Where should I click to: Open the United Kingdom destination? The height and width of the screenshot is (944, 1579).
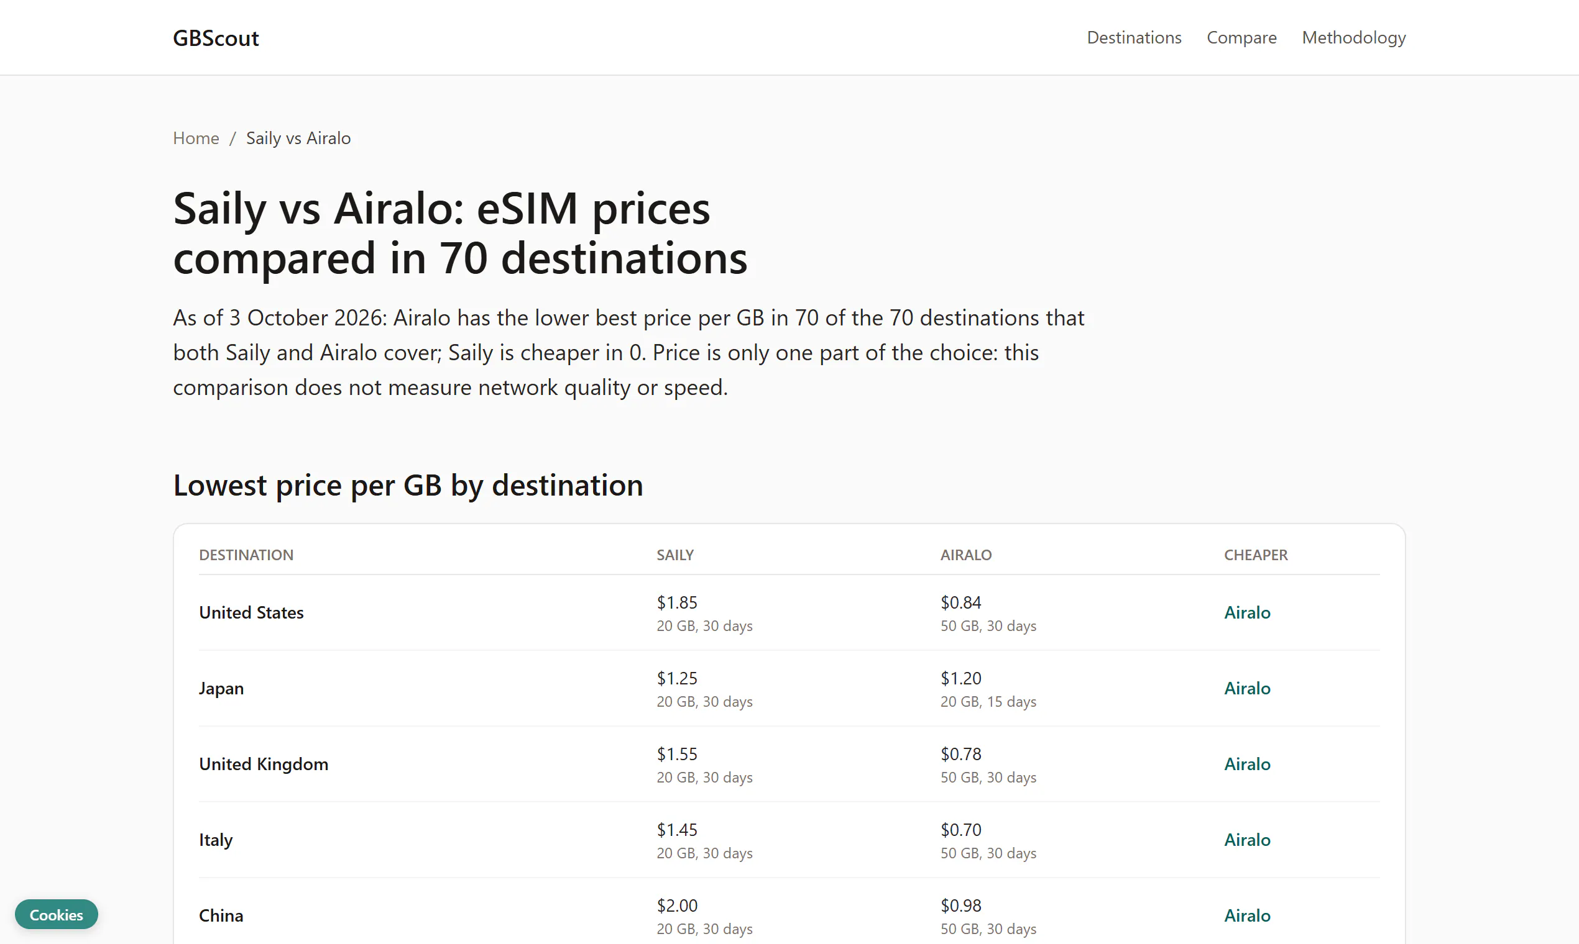(x=264, y=764)
